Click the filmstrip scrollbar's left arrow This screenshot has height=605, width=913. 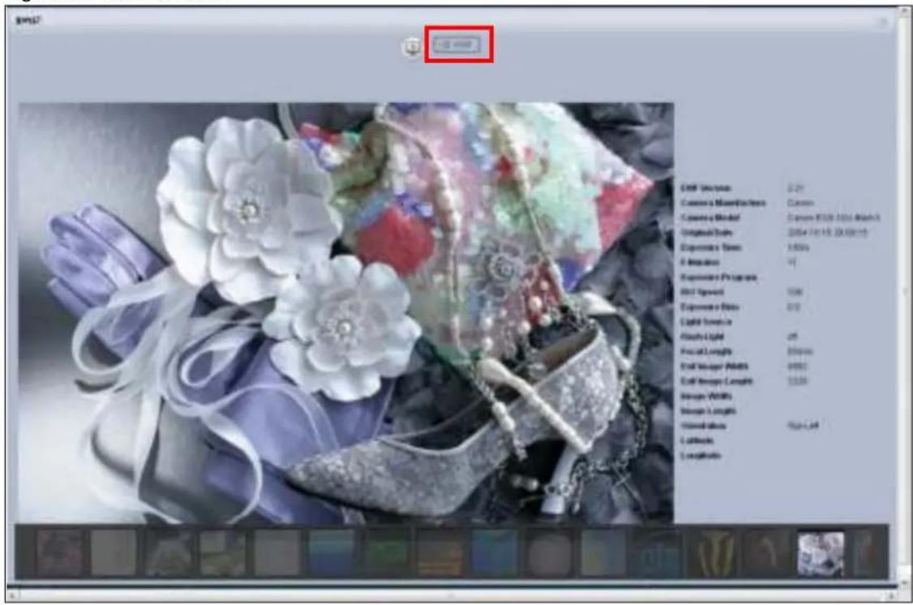coord(11,596)
